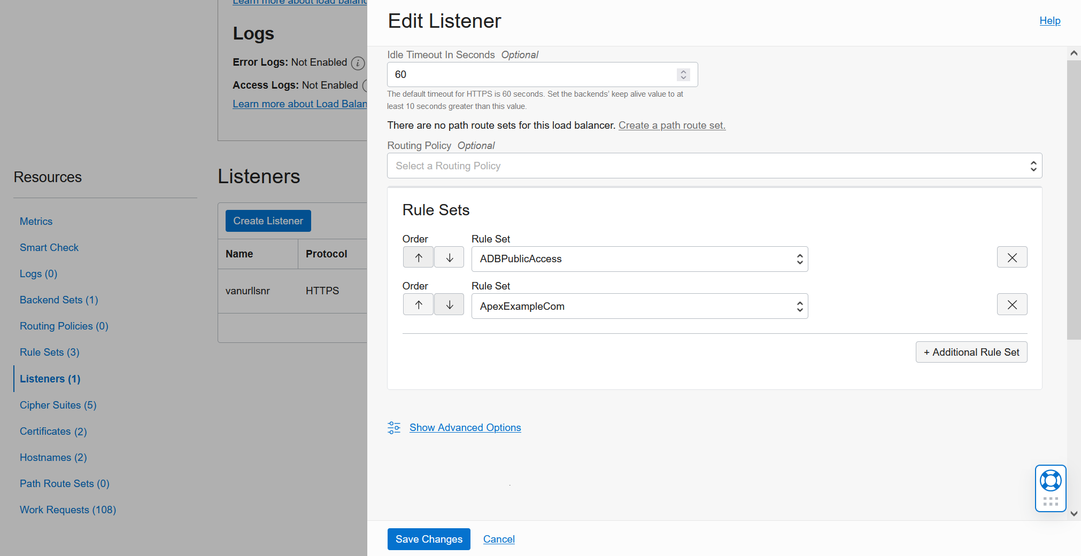Open the Routing Policy dropdown
This screenshot has width=1081, height=556.
[714, 166]
